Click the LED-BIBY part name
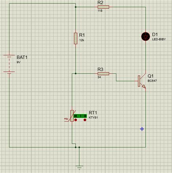 point(159,39)
